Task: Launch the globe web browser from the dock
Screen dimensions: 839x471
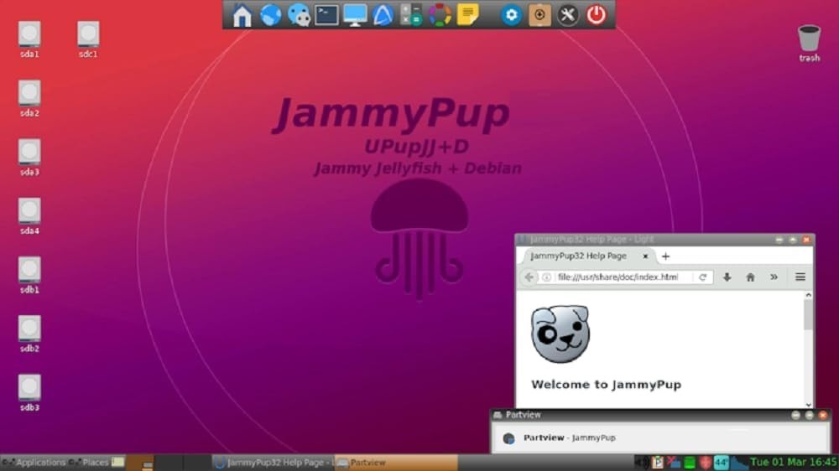Action: click(271, 15)
